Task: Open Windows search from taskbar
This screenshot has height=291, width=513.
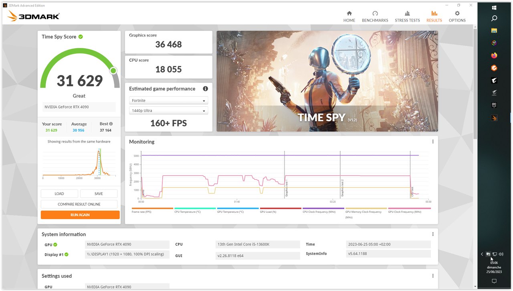Action: (494, 18)
